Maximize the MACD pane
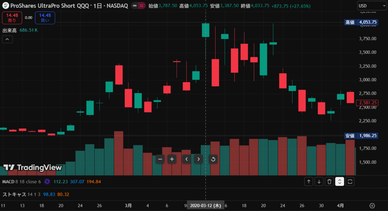Viewport: 388px width, 211px height. [x=350, y=182]
